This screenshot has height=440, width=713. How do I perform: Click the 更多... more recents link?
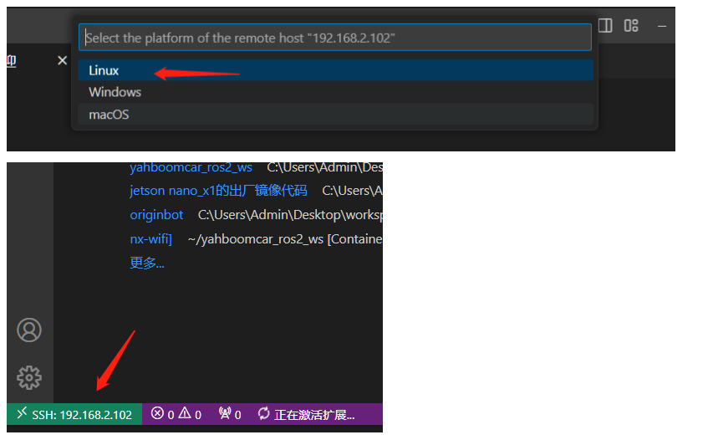coord(147,263)
